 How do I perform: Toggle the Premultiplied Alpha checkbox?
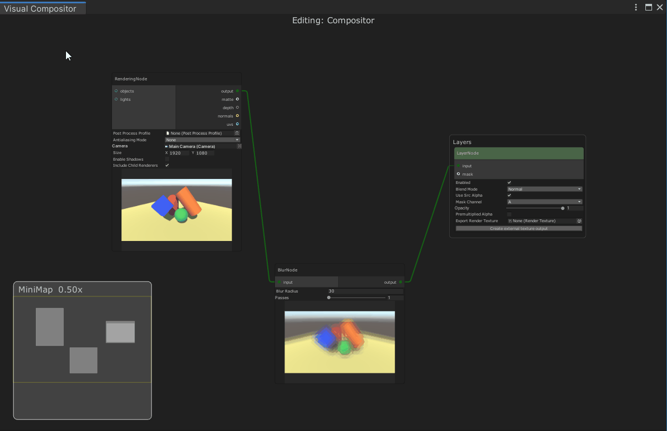click(x=510, y=214)
